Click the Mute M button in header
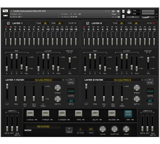 coord(123,16)
